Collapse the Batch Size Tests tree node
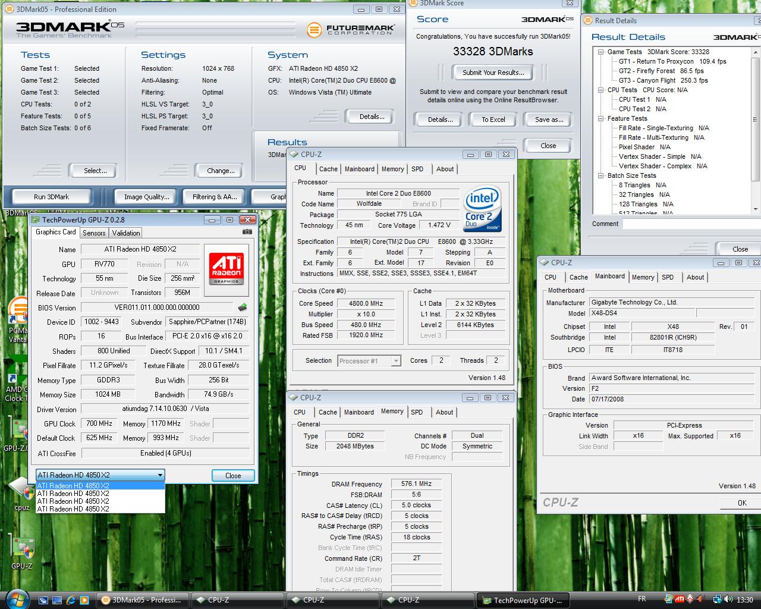761x609 pixels. pos(601,175)
